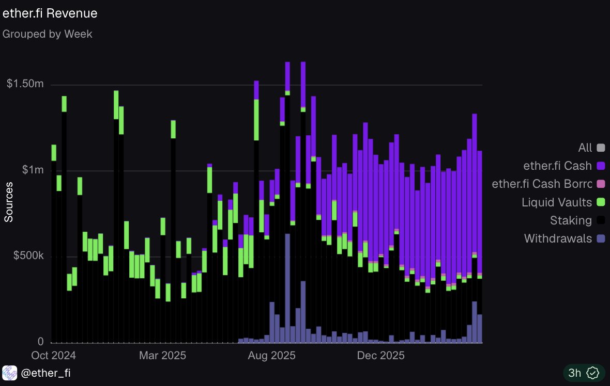Click the Dec 2025 axis label
Viewport: 610px width, 386px height.
pos(381,356)
